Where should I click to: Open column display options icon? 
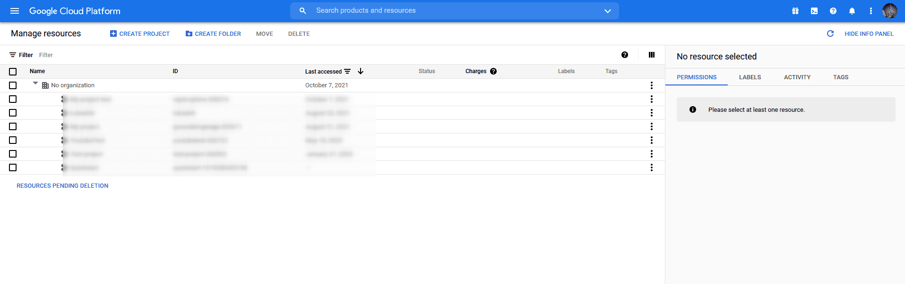(x=652, y=55)
